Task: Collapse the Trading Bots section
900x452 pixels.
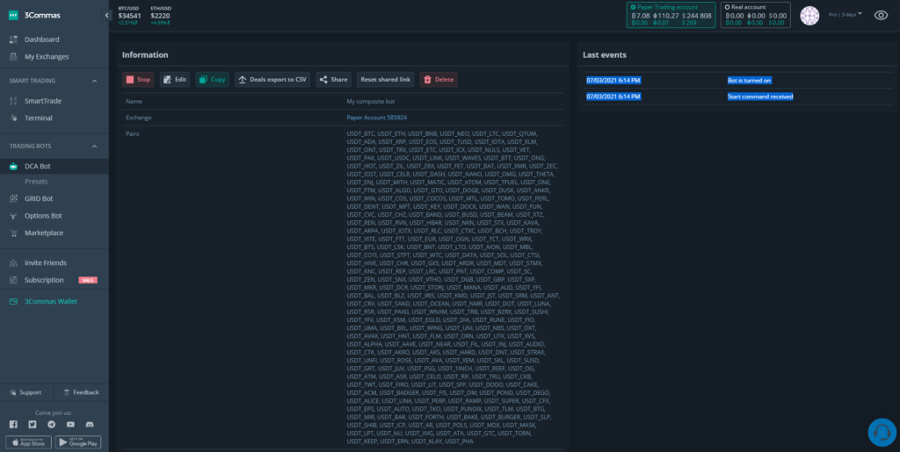Action: point(94,146)
